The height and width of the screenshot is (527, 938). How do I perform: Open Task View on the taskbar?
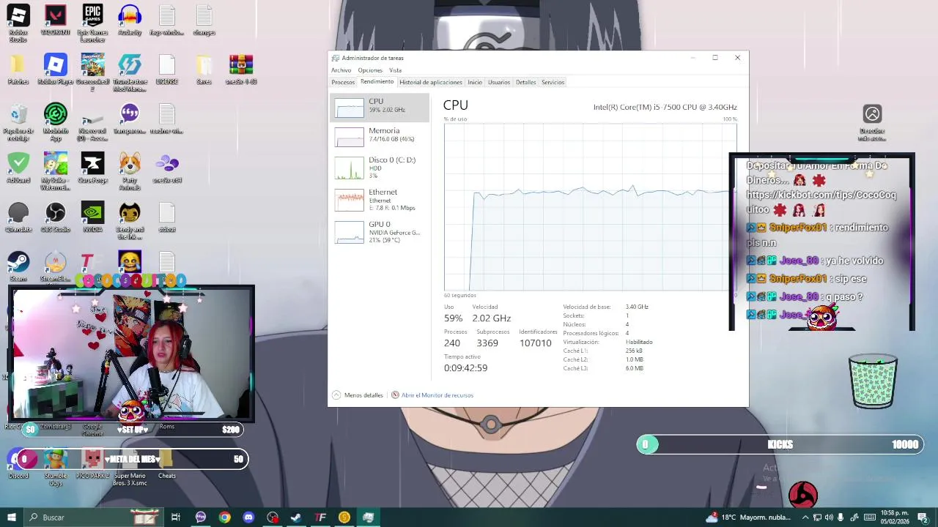pyautogui.click(x=176, y=517)
